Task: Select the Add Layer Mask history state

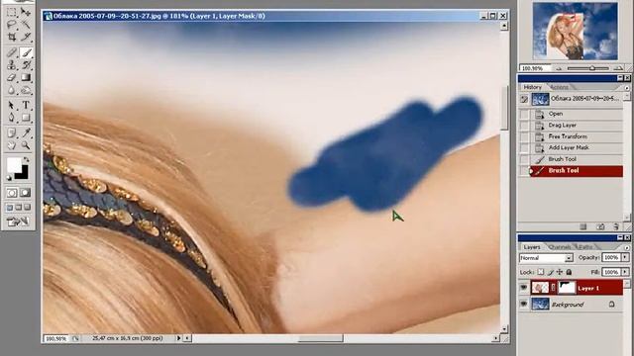Action: pyautogui.click(x=577, y=148)
